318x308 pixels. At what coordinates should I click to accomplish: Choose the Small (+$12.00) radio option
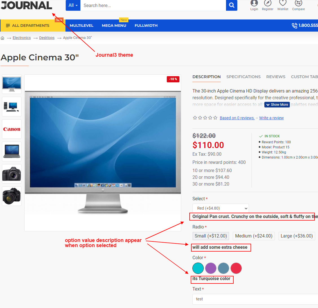(x=211, y=236)
